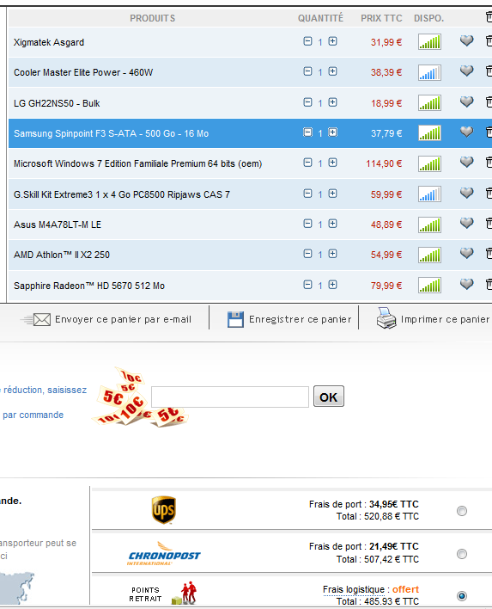
Task: Select Points Retrait pickup radio button
Action: [461, 596]
